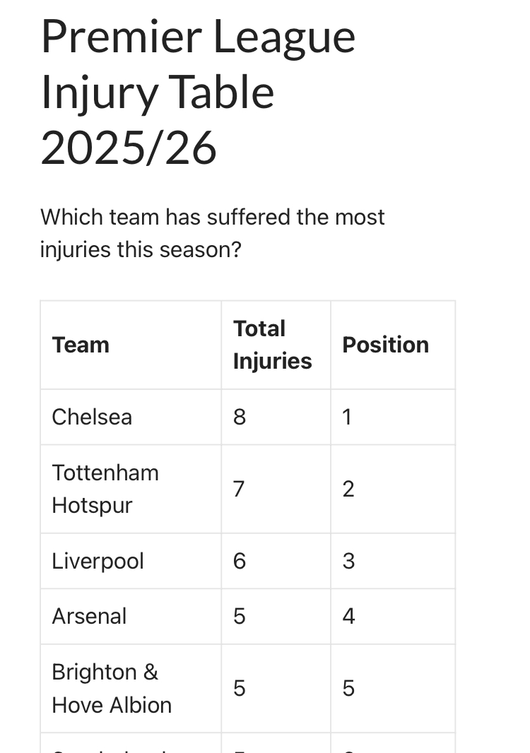The image size is (530, 753).
Task: Select the Arsenal team cell
Action: [89, 616]
